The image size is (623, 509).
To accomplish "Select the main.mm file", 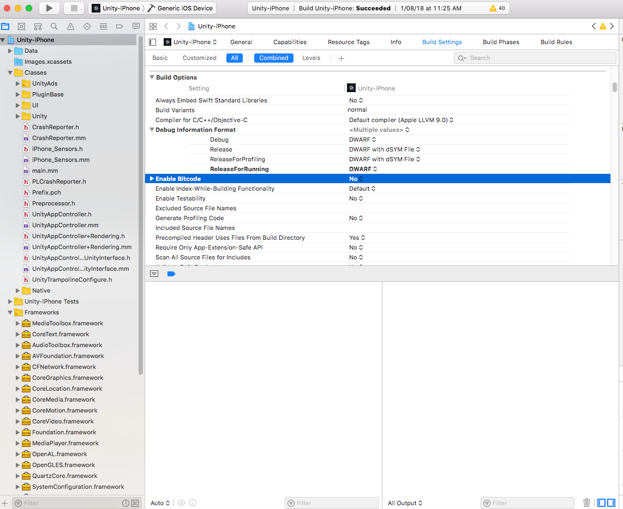I will 45,171.
